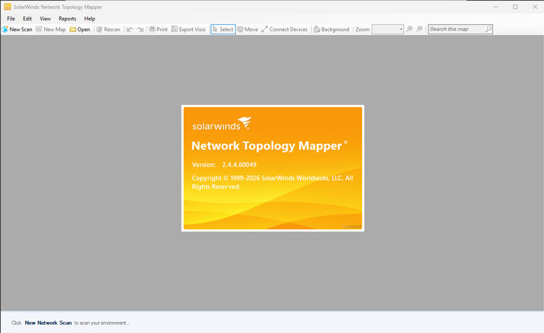
Task: Click the Redo arrow icon
Action: coord(140,29)
